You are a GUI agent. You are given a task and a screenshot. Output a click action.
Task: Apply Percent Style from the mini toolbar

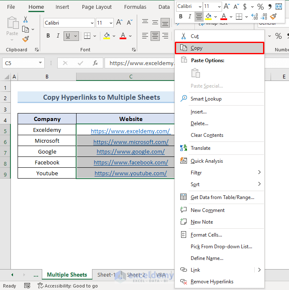(260, 6)
